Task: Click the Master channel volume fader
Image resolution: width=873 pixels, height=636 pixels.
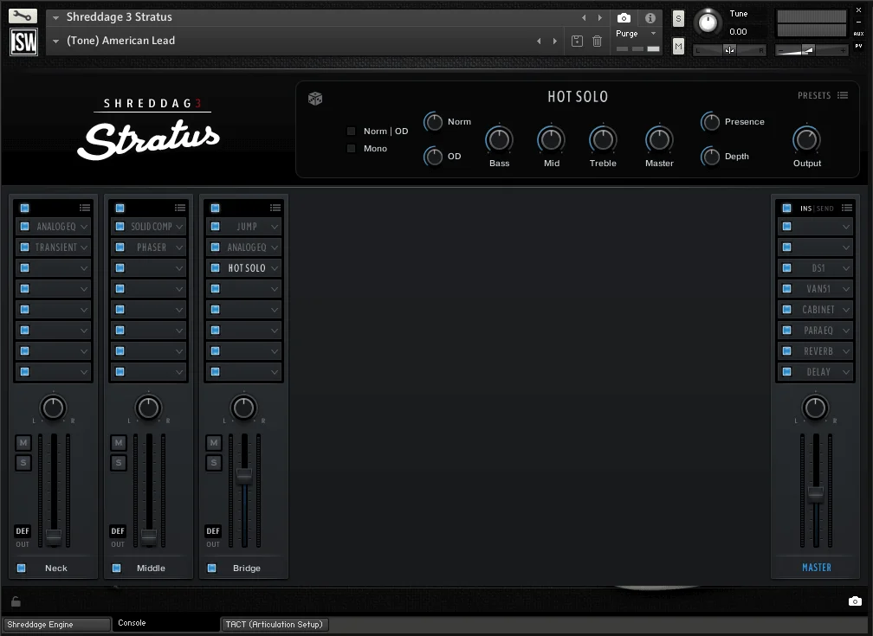Action: (x=816, y=493)
